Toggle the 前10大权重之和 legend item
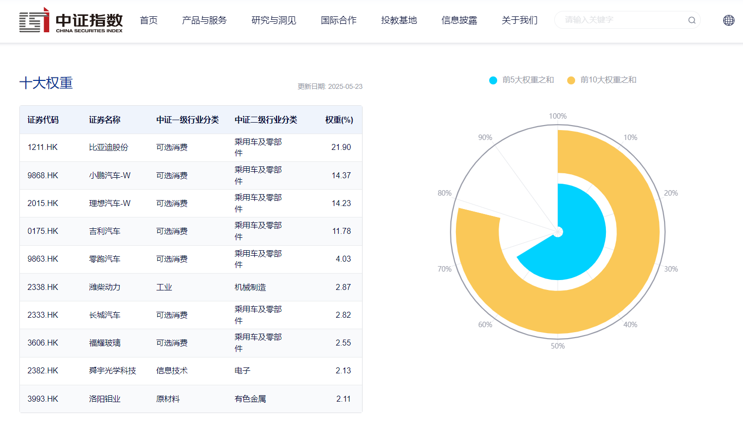 (x=601, y=79)
